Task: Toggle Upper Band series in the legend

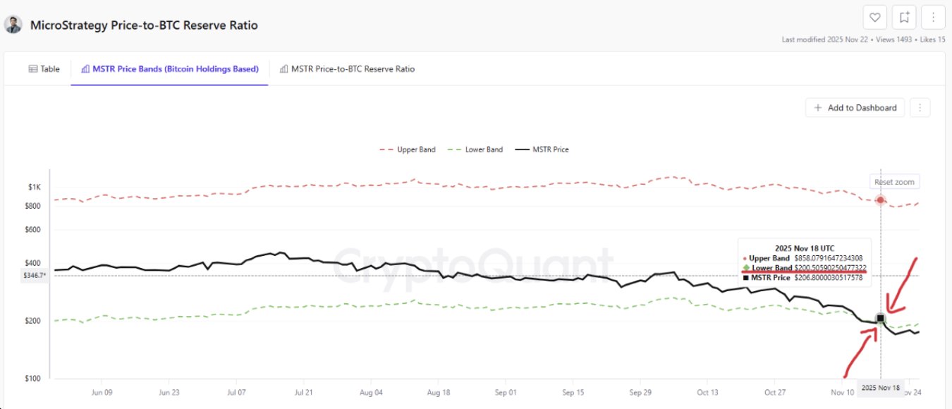Action: pos(408,149)
